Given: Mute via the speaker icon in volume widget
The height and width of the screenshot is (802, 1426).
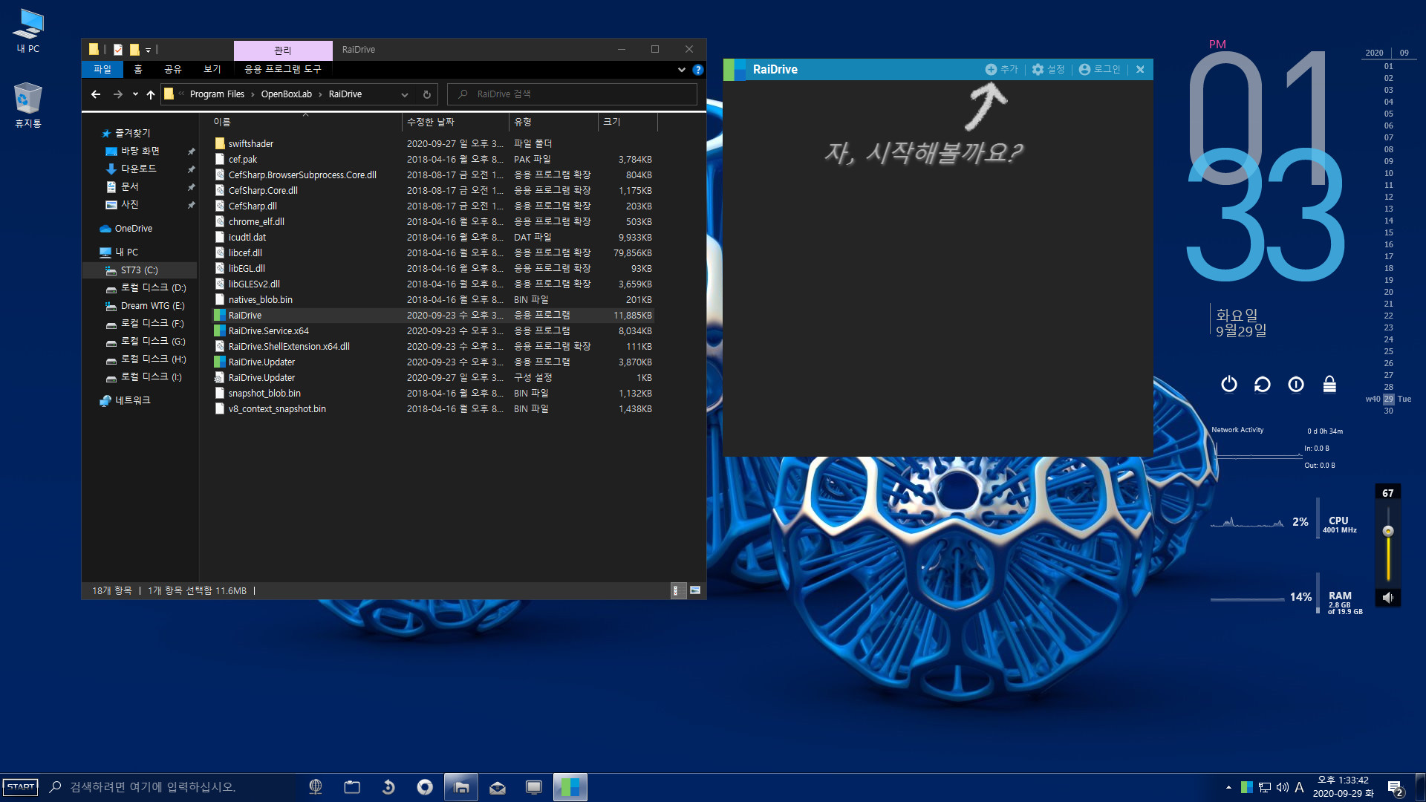Looking at the screenshot, I should [1387, 597].
